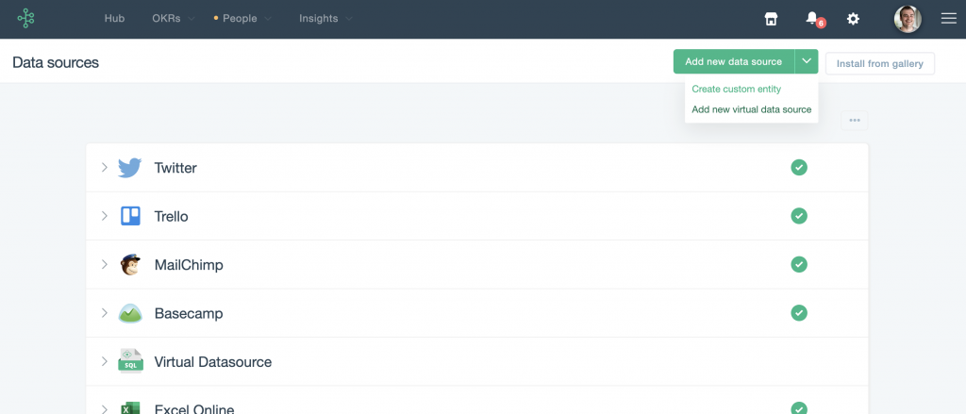Click Trello's green status checkmark
The image size is (966, 414).
799,216
